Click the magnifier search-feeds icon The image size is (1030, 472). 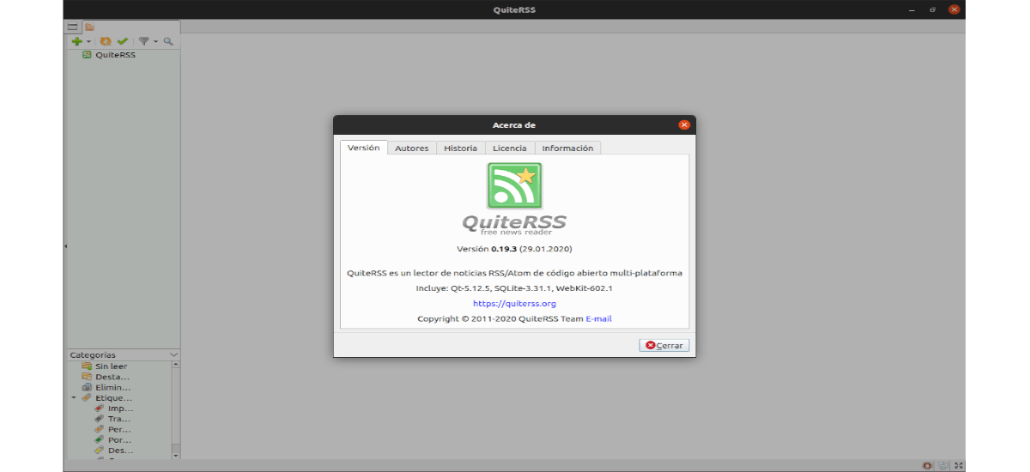(169, 41)
